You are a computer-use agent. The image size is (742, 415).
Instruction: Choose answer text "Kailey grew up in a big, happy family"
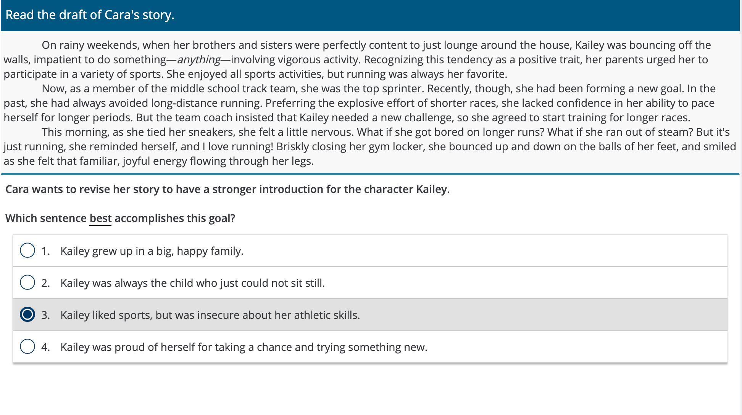point(152,251)
